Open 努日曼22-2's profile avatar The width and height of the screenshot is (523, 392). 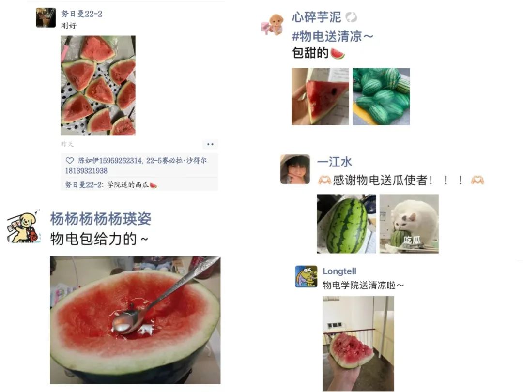pos(46,17)
